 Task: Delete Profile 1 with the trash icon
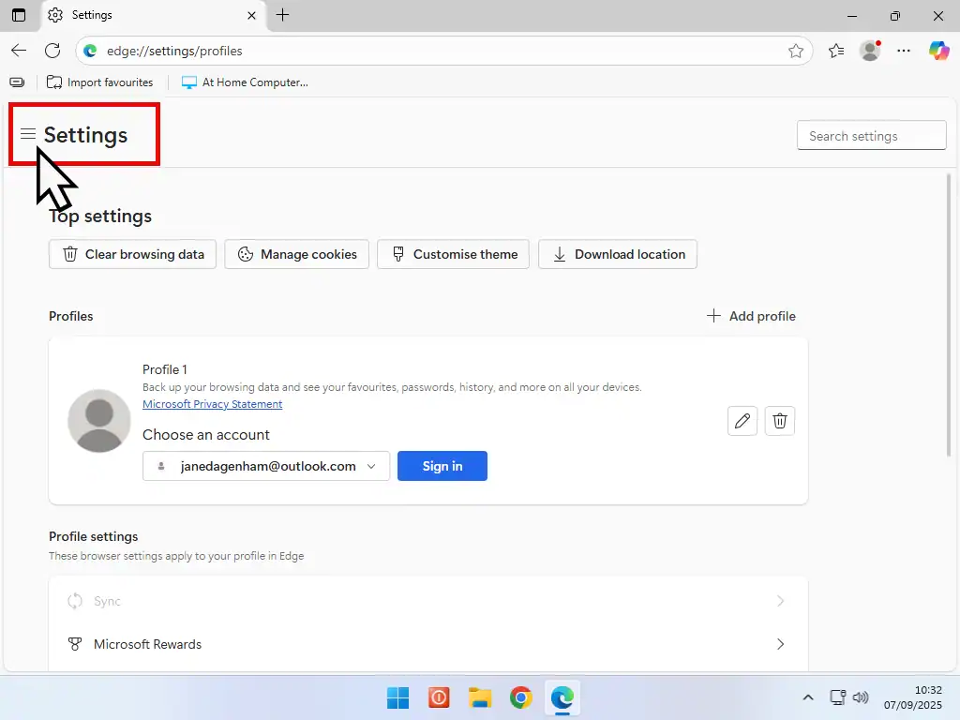tap(780, 421)
